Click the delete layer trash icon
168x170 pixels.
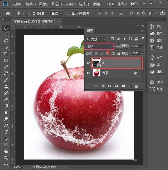point(137,86)
